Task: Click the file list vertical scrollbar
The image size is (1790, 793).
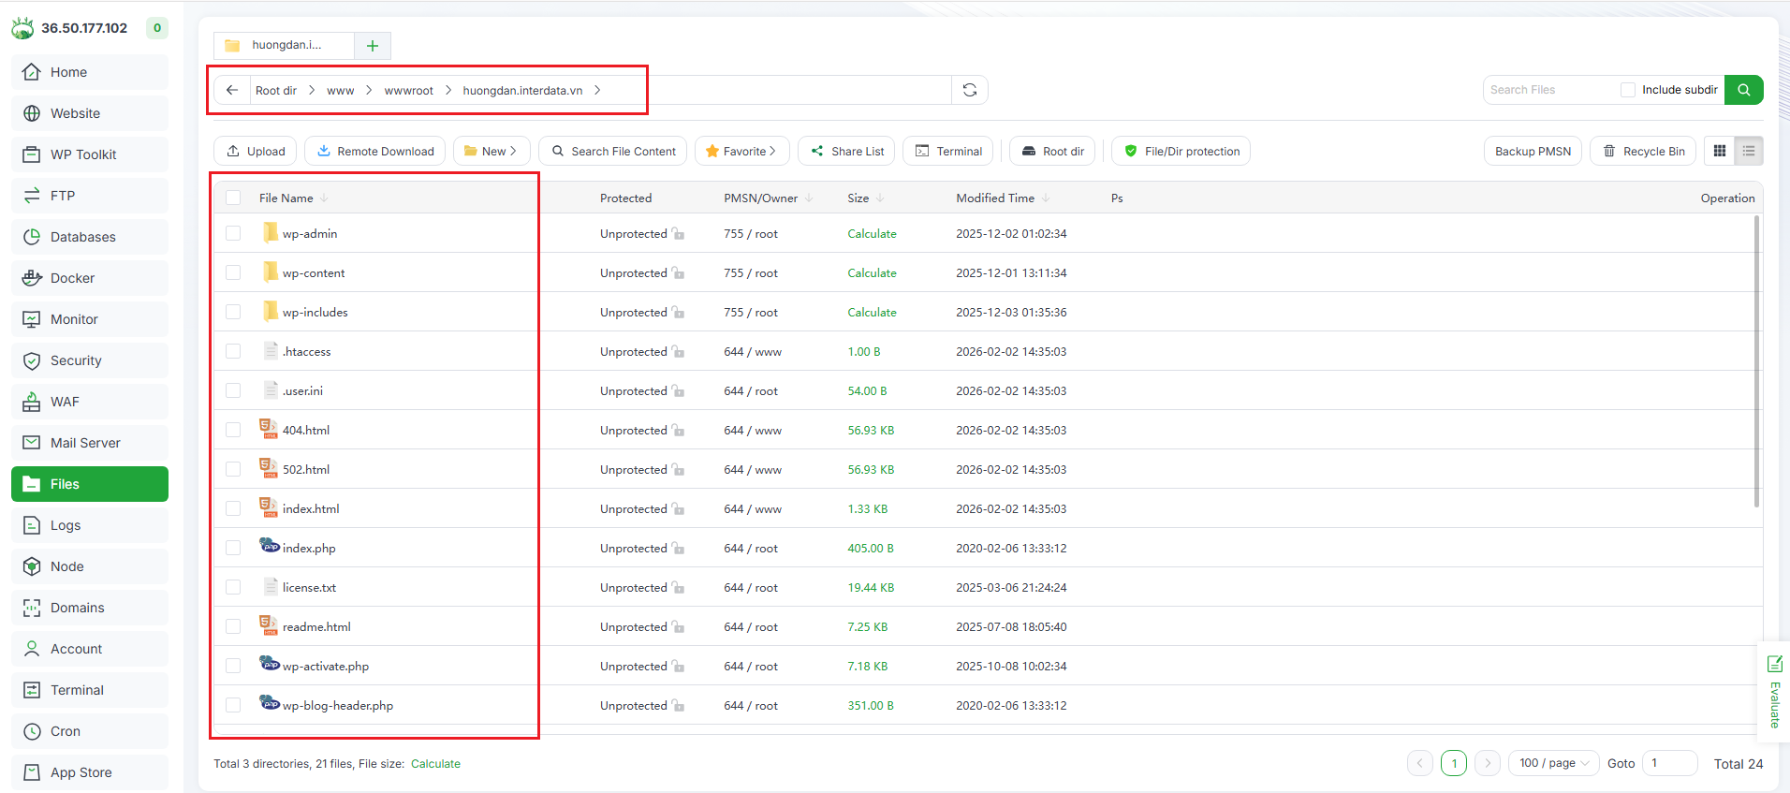Action: 1756,361
